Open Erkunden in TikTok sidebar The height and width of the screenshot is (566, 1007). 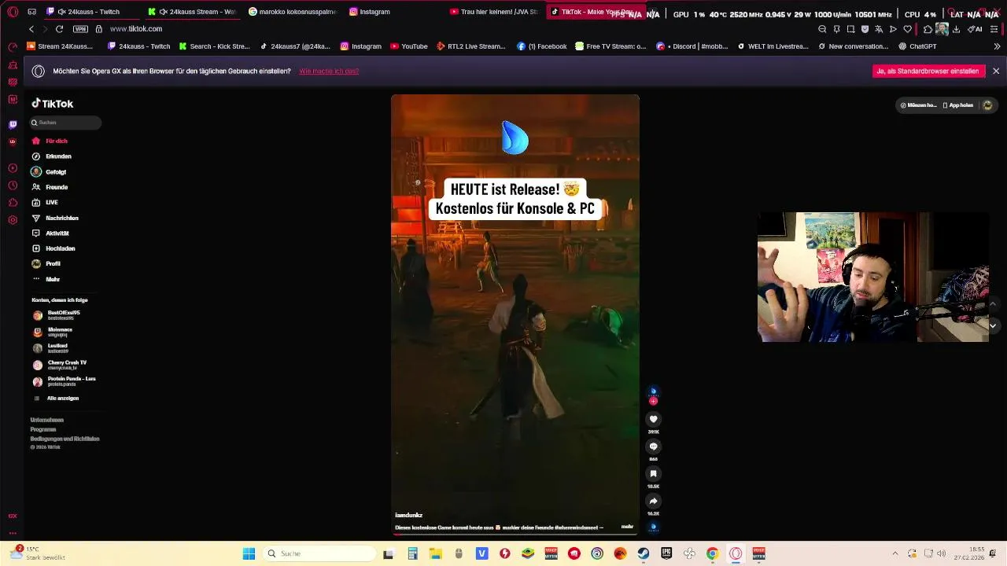click(58, 156)
